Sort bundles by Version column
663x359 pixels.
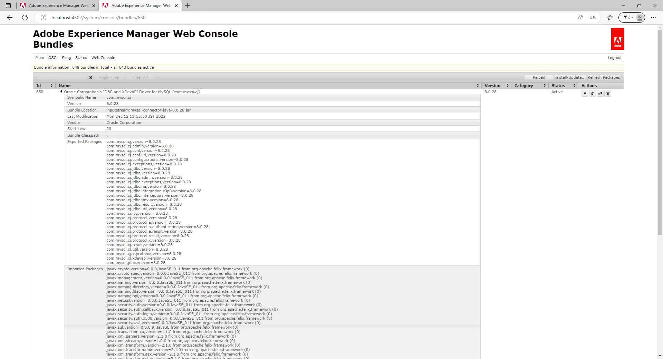(x=507, y=86)
